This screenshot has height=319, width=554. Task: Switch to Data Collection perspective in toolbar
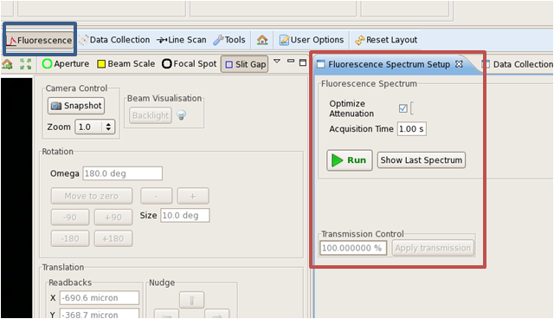(x=115, y=40)
